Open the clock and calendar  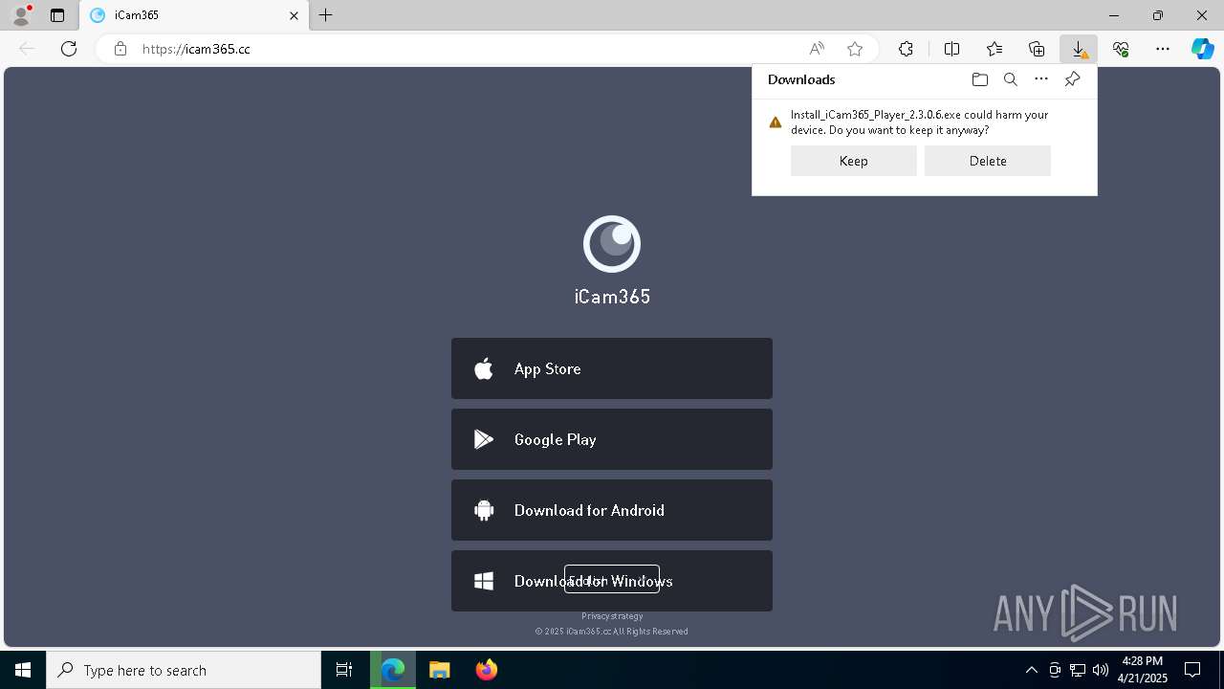tap(1143, 670)
